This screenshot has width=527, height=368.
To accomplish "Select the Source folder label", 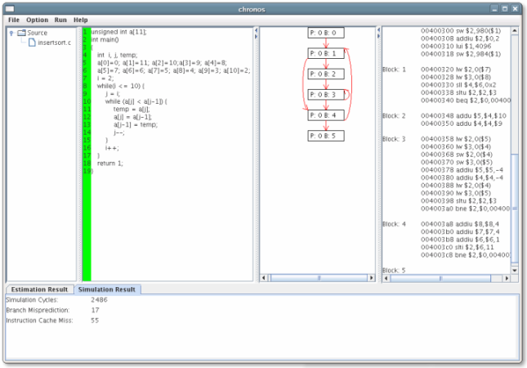I will point(37,33).
